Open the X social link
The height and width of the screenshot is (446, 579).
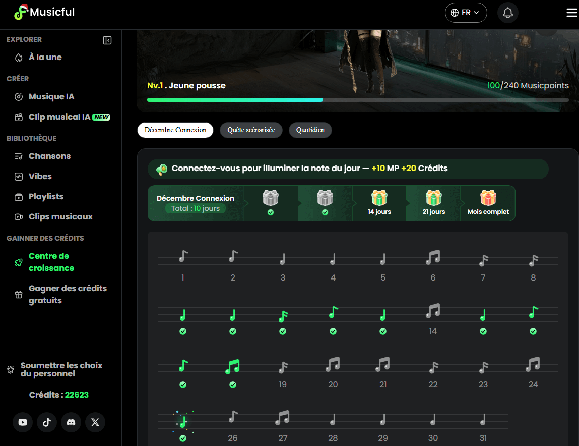(95, 422)
